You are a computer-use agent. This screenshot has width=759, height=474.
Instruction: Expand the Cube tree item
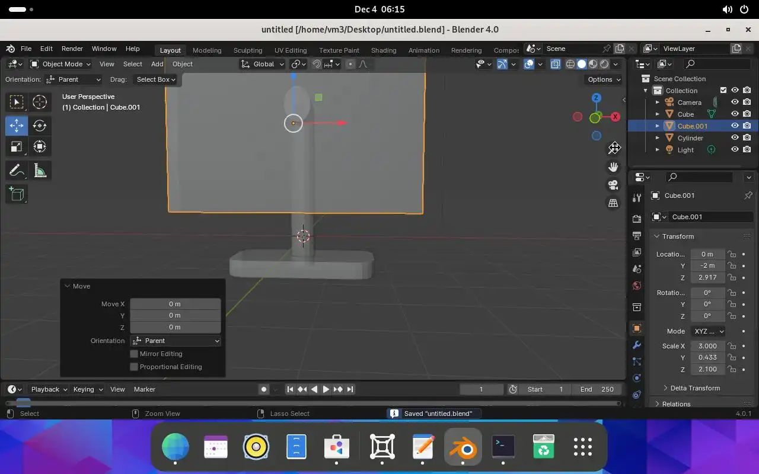click(658, 114)
